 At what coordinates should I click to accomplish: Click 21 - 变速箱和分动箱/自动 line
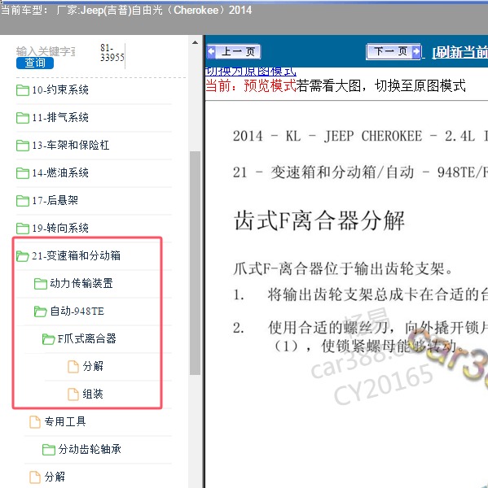pyautogui.click(x=360, y=172)
